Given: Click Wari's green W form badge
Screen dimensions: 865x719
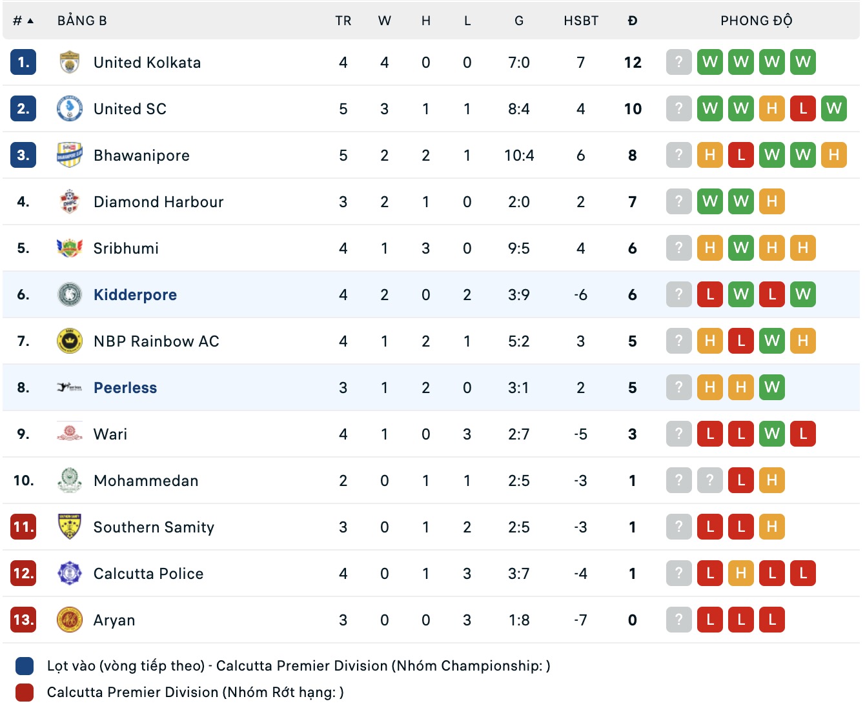Looking at the screenshot, I should (771, 434).
